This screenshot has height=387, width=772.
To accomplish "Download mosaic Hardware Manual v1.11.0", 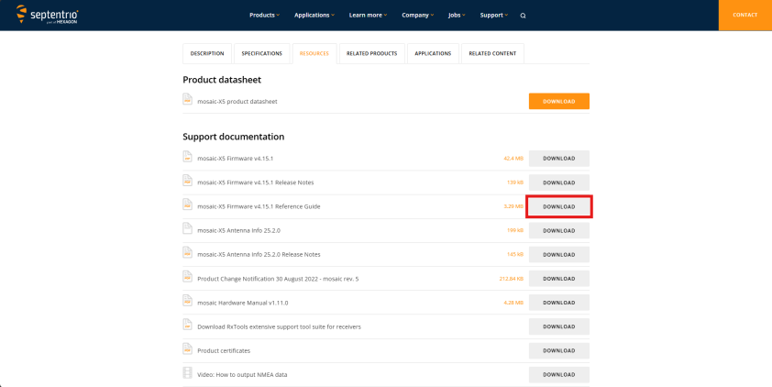I will click(x=558, y=303).
